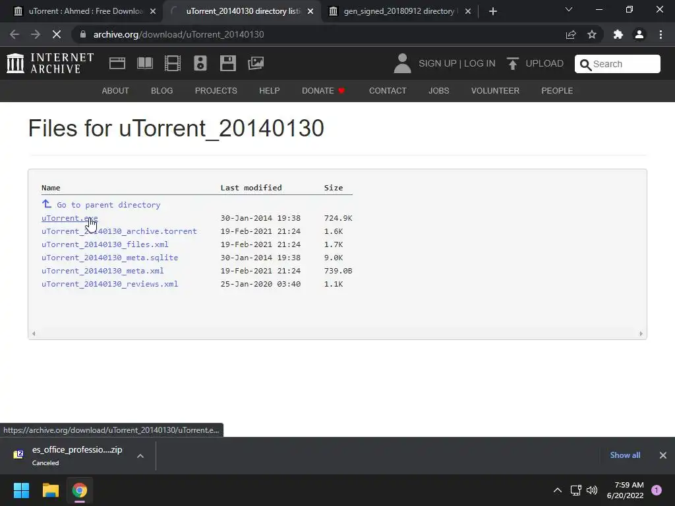Click the share page icon in the address bar

click(x=571, y=34)
